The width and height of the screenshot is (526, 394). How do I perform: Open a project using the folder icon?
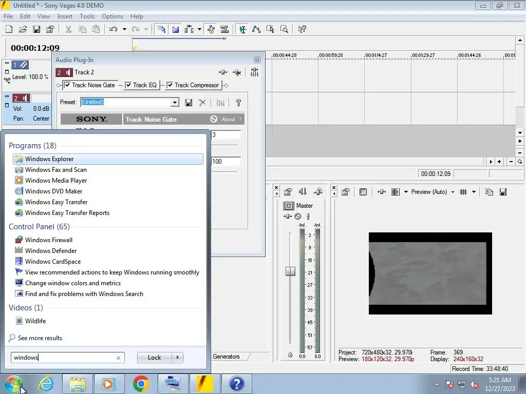pyautogui.click(x=23, y=29)
